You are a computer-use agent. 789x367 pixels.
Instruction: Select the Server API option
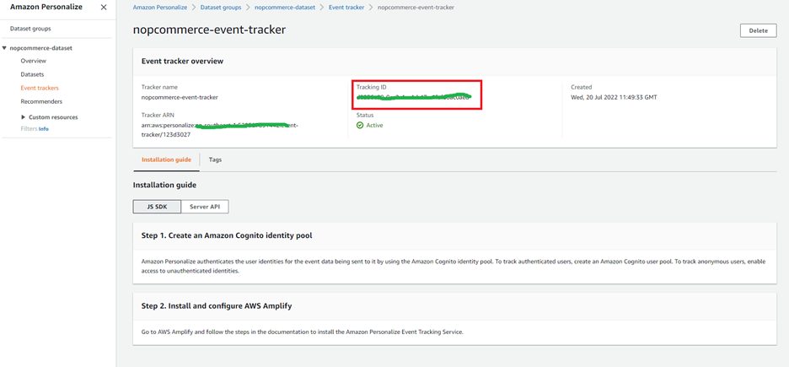coord(205,207)
